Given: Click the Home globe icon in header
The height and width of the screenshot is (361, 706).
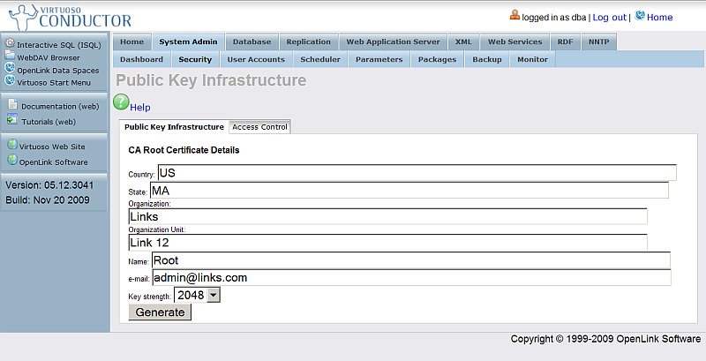Looking at the screenshot, I should coord(639,16).
